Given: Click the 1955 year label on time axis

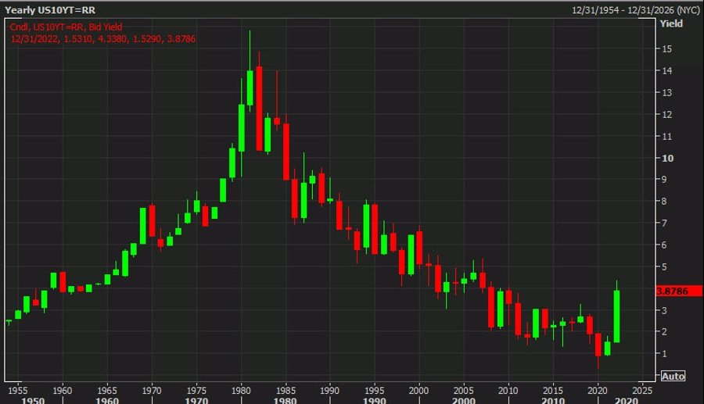Looking at the screenshot, I should pyautogui.click(x=18, y=389).
